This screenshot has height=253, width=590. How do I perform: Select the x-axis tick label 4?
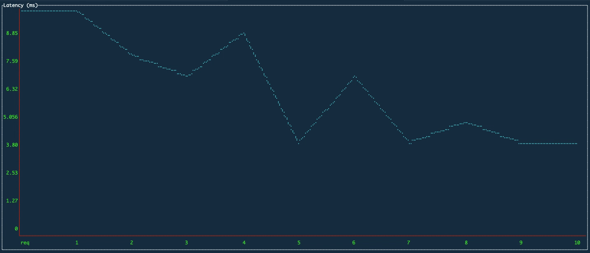coord(243,243)
